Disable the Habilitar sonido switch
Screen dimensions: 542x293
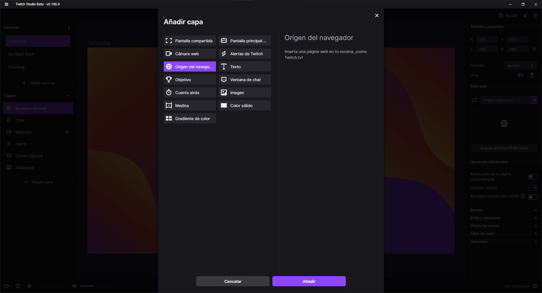click(x=532, y=188)
